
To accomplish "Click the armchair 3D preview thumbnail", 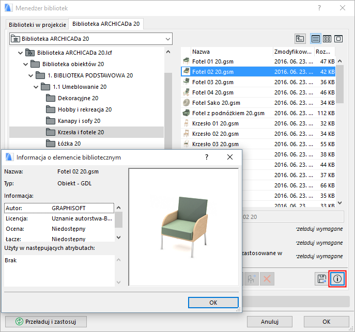I will (x=184, y=227).
